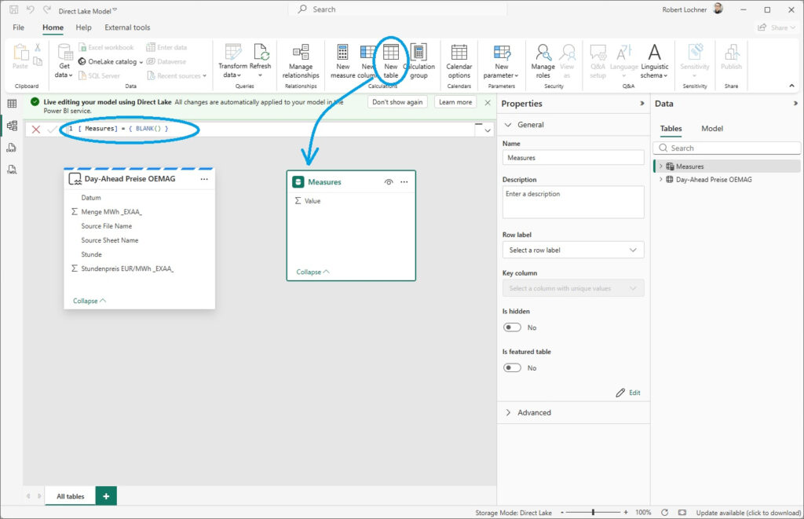804x519 pixels.
Task: Open DAX query view in left sidebar
Action: (12, 148)
